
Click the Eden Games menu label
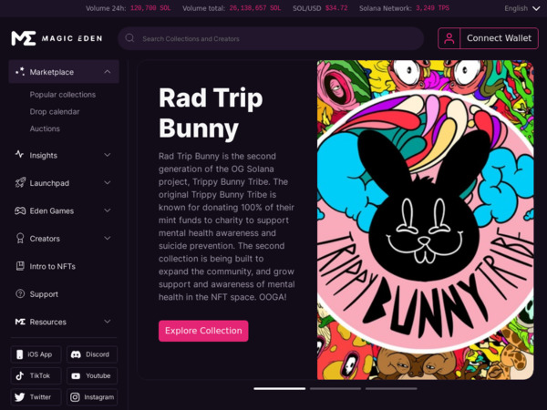pos(52,211)
